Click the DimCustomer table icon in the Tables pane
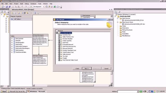The width and height of the screenshot is (166, 93). point(14,39)
